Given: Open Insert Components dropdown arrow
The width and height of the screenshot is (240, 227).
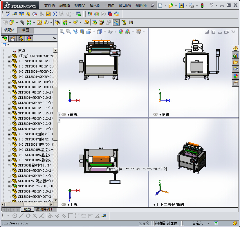Looking at the screenshot, I should point(17,23).
